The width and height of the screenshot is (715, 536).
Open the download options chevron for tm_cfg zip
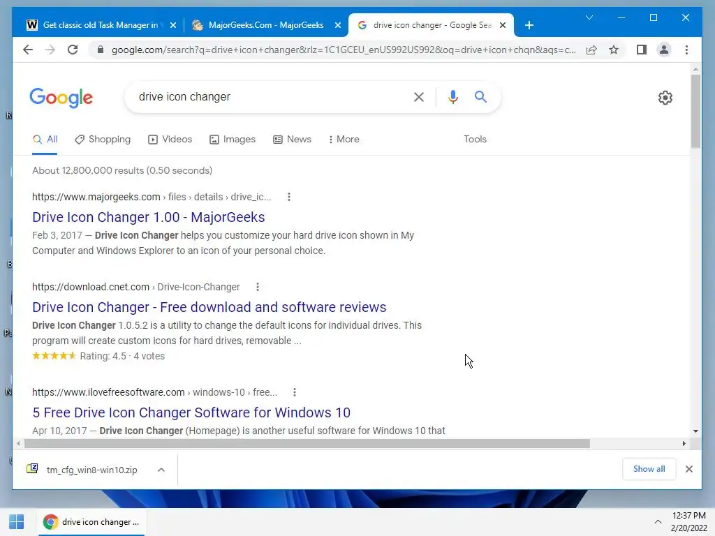161,470
